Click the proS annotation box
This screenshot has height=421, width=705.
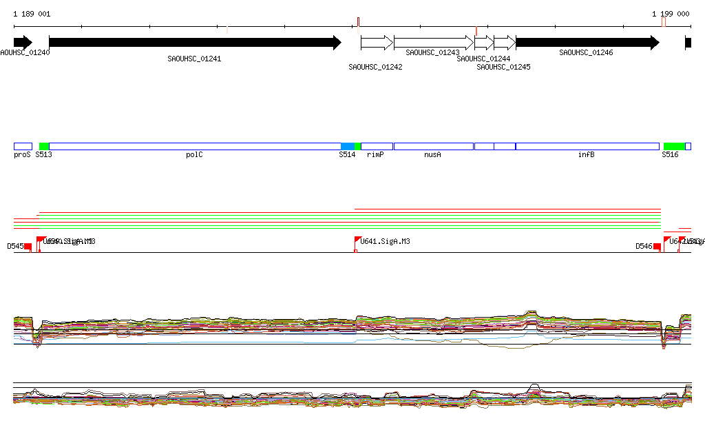click(23, 146)
